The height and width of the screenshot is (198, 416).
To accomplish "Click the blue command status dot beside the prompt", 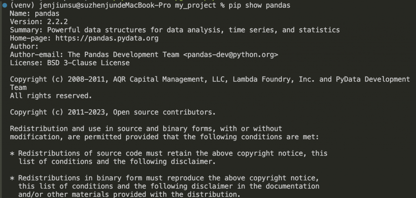I will tap(4, 5).
